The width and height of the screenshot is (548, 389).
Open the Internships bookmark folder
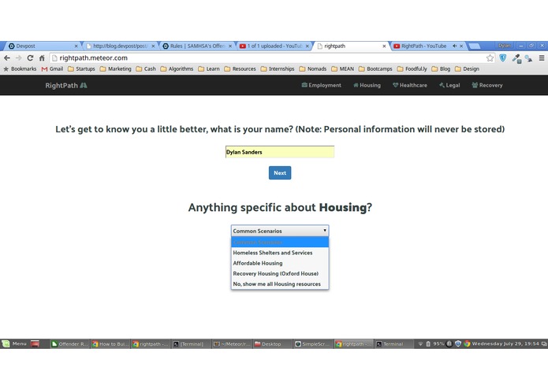(x=278, y=69)
